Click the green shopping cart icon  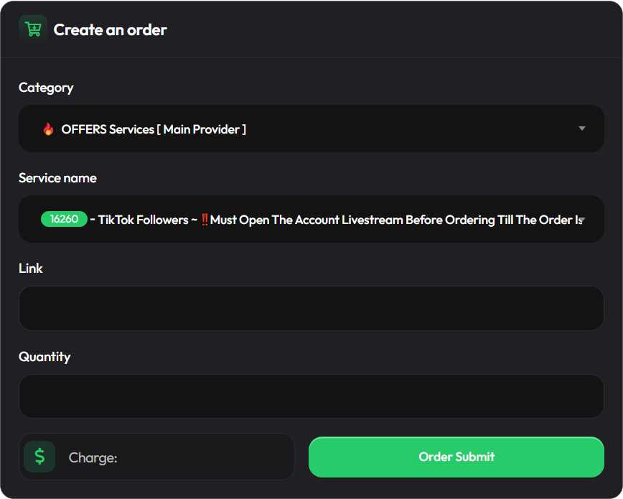(x=33, y=29)
